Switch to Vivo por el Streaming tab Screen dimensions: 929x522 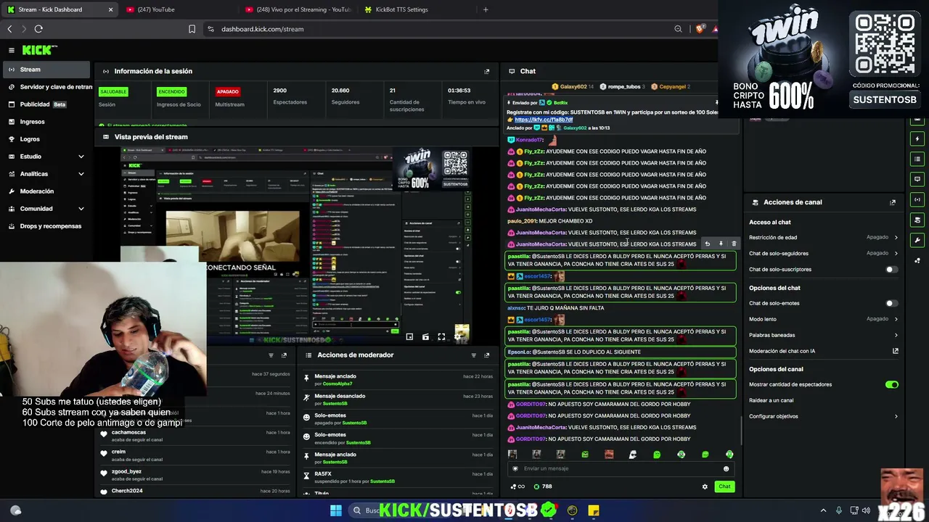(x=298, y=9)
